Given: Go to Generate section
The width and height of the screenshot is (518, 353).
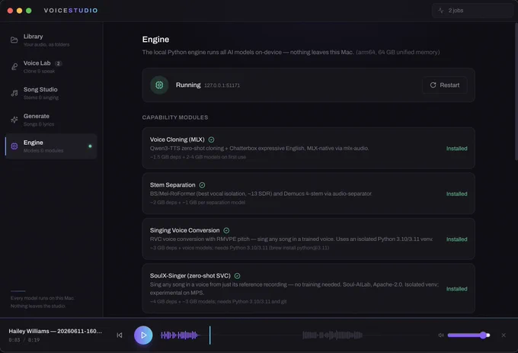Looking at the screenshot, I should point(51,120).
